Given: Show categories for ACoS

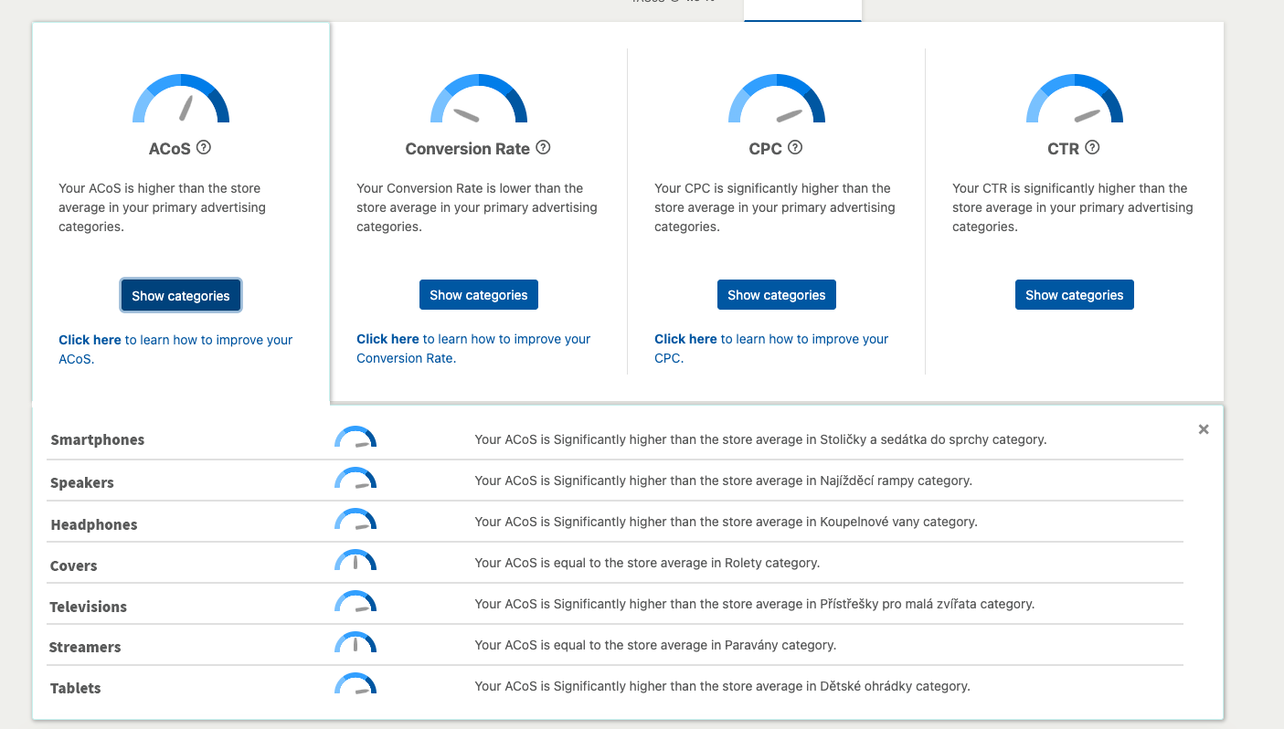Looking at the screenshot, I should 181,295.
